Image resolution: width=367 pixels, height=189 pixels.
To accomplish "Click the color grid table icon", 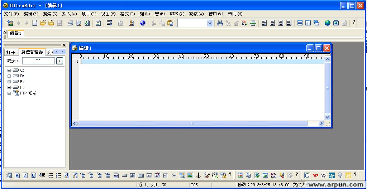I will coord(240,175).
